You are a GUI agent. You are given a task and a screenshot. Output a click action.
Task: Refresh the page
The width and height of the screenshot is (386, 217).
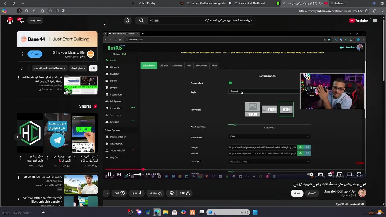(x=375, y=11)
